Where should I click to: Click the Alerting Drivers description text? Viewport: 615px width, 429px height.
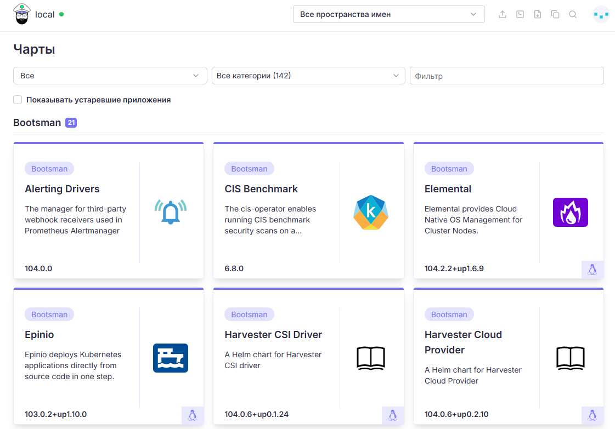click(75, 220)
